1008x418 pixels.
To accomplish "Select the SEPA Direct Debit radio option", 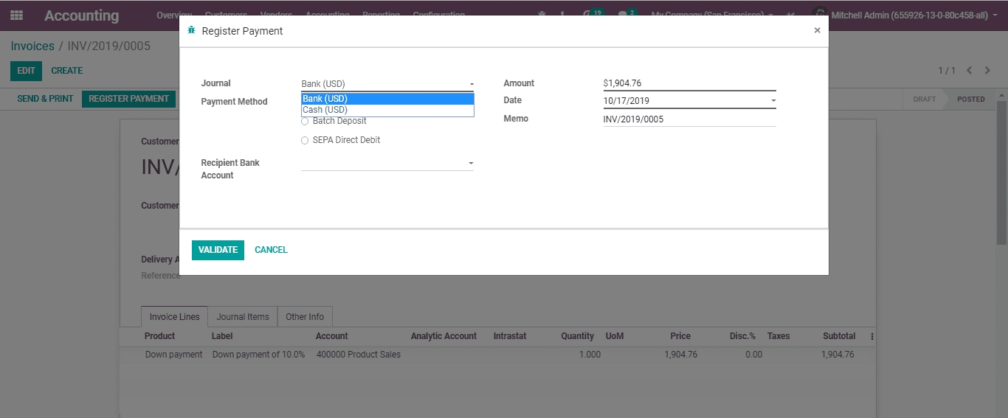I will [305, 140].
